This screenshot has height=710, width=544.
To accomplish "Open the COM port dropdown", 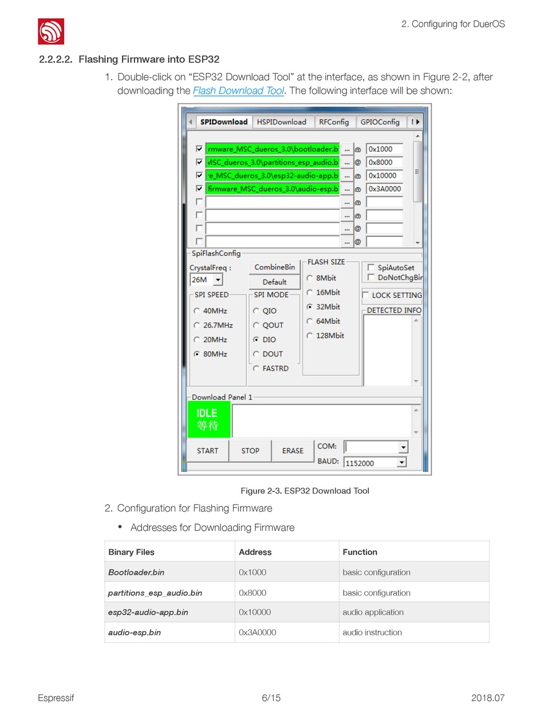I will pos(403,447).
